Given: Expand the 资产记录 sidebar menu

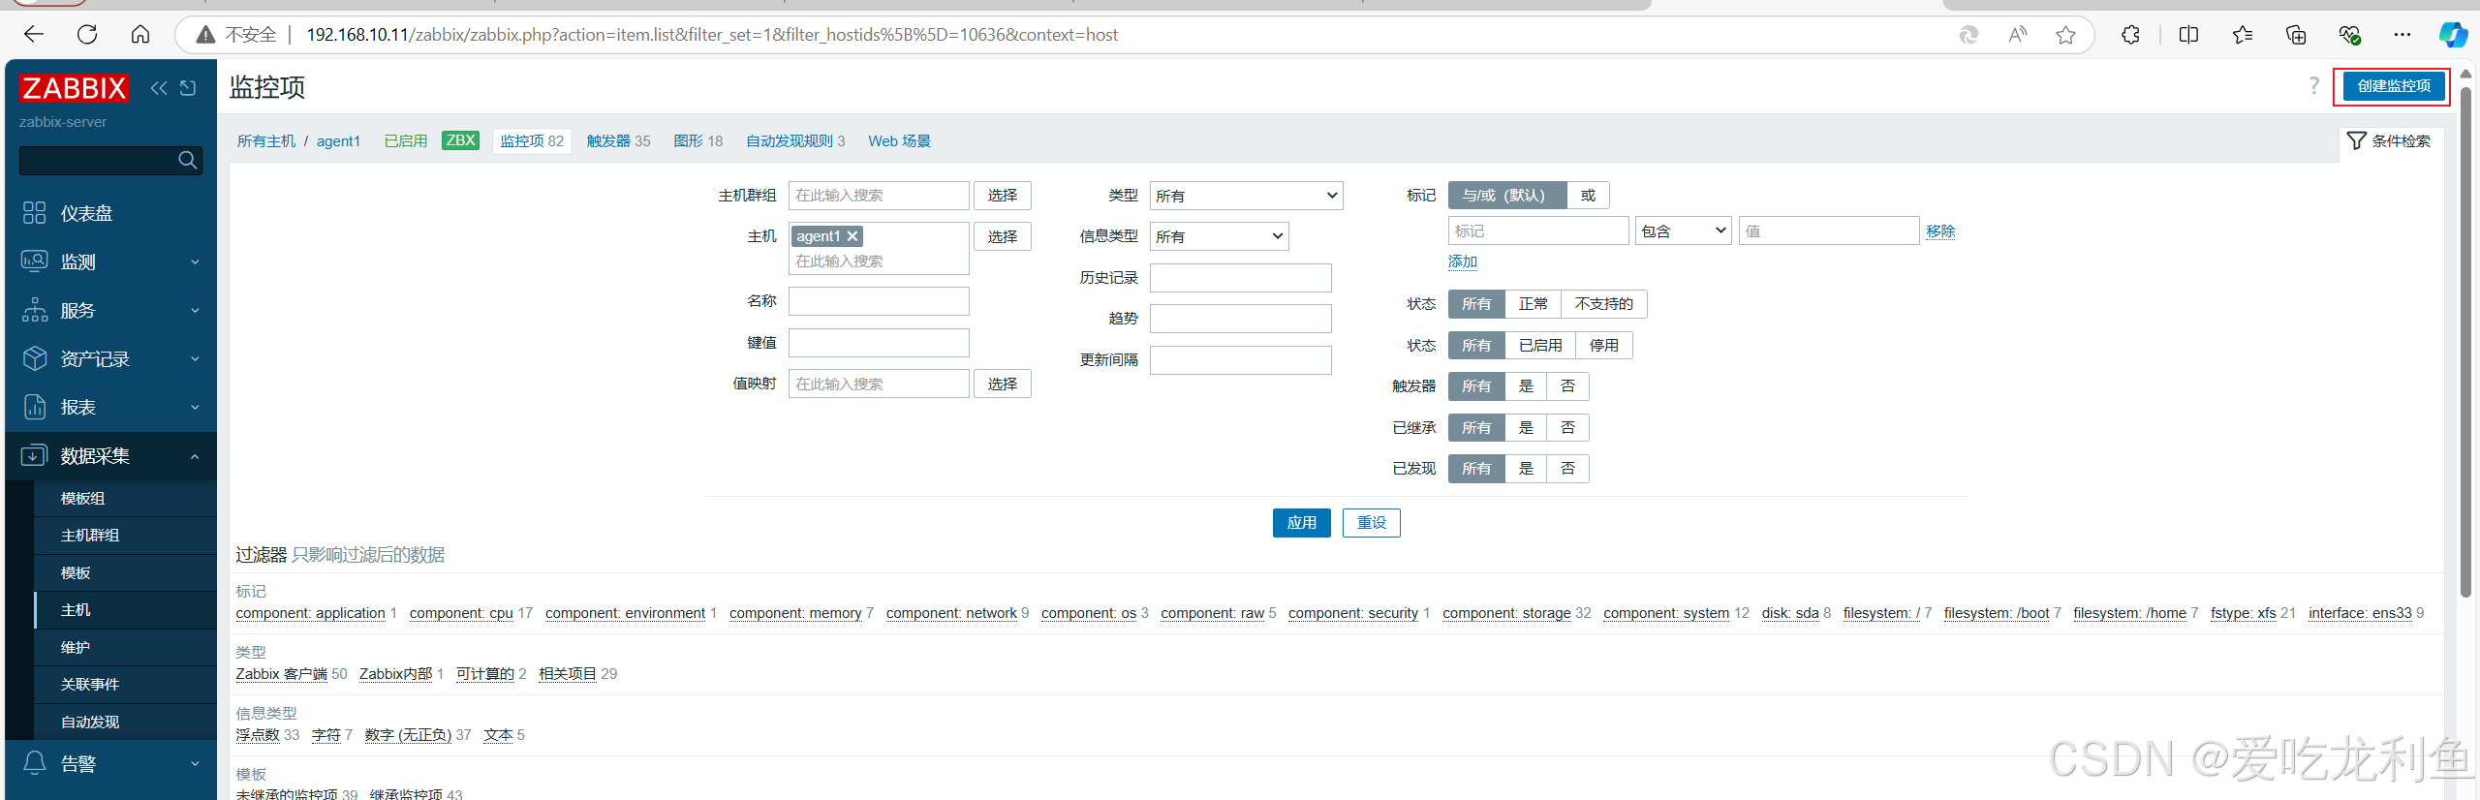Looking at the screenshot, I should [110, 358].
